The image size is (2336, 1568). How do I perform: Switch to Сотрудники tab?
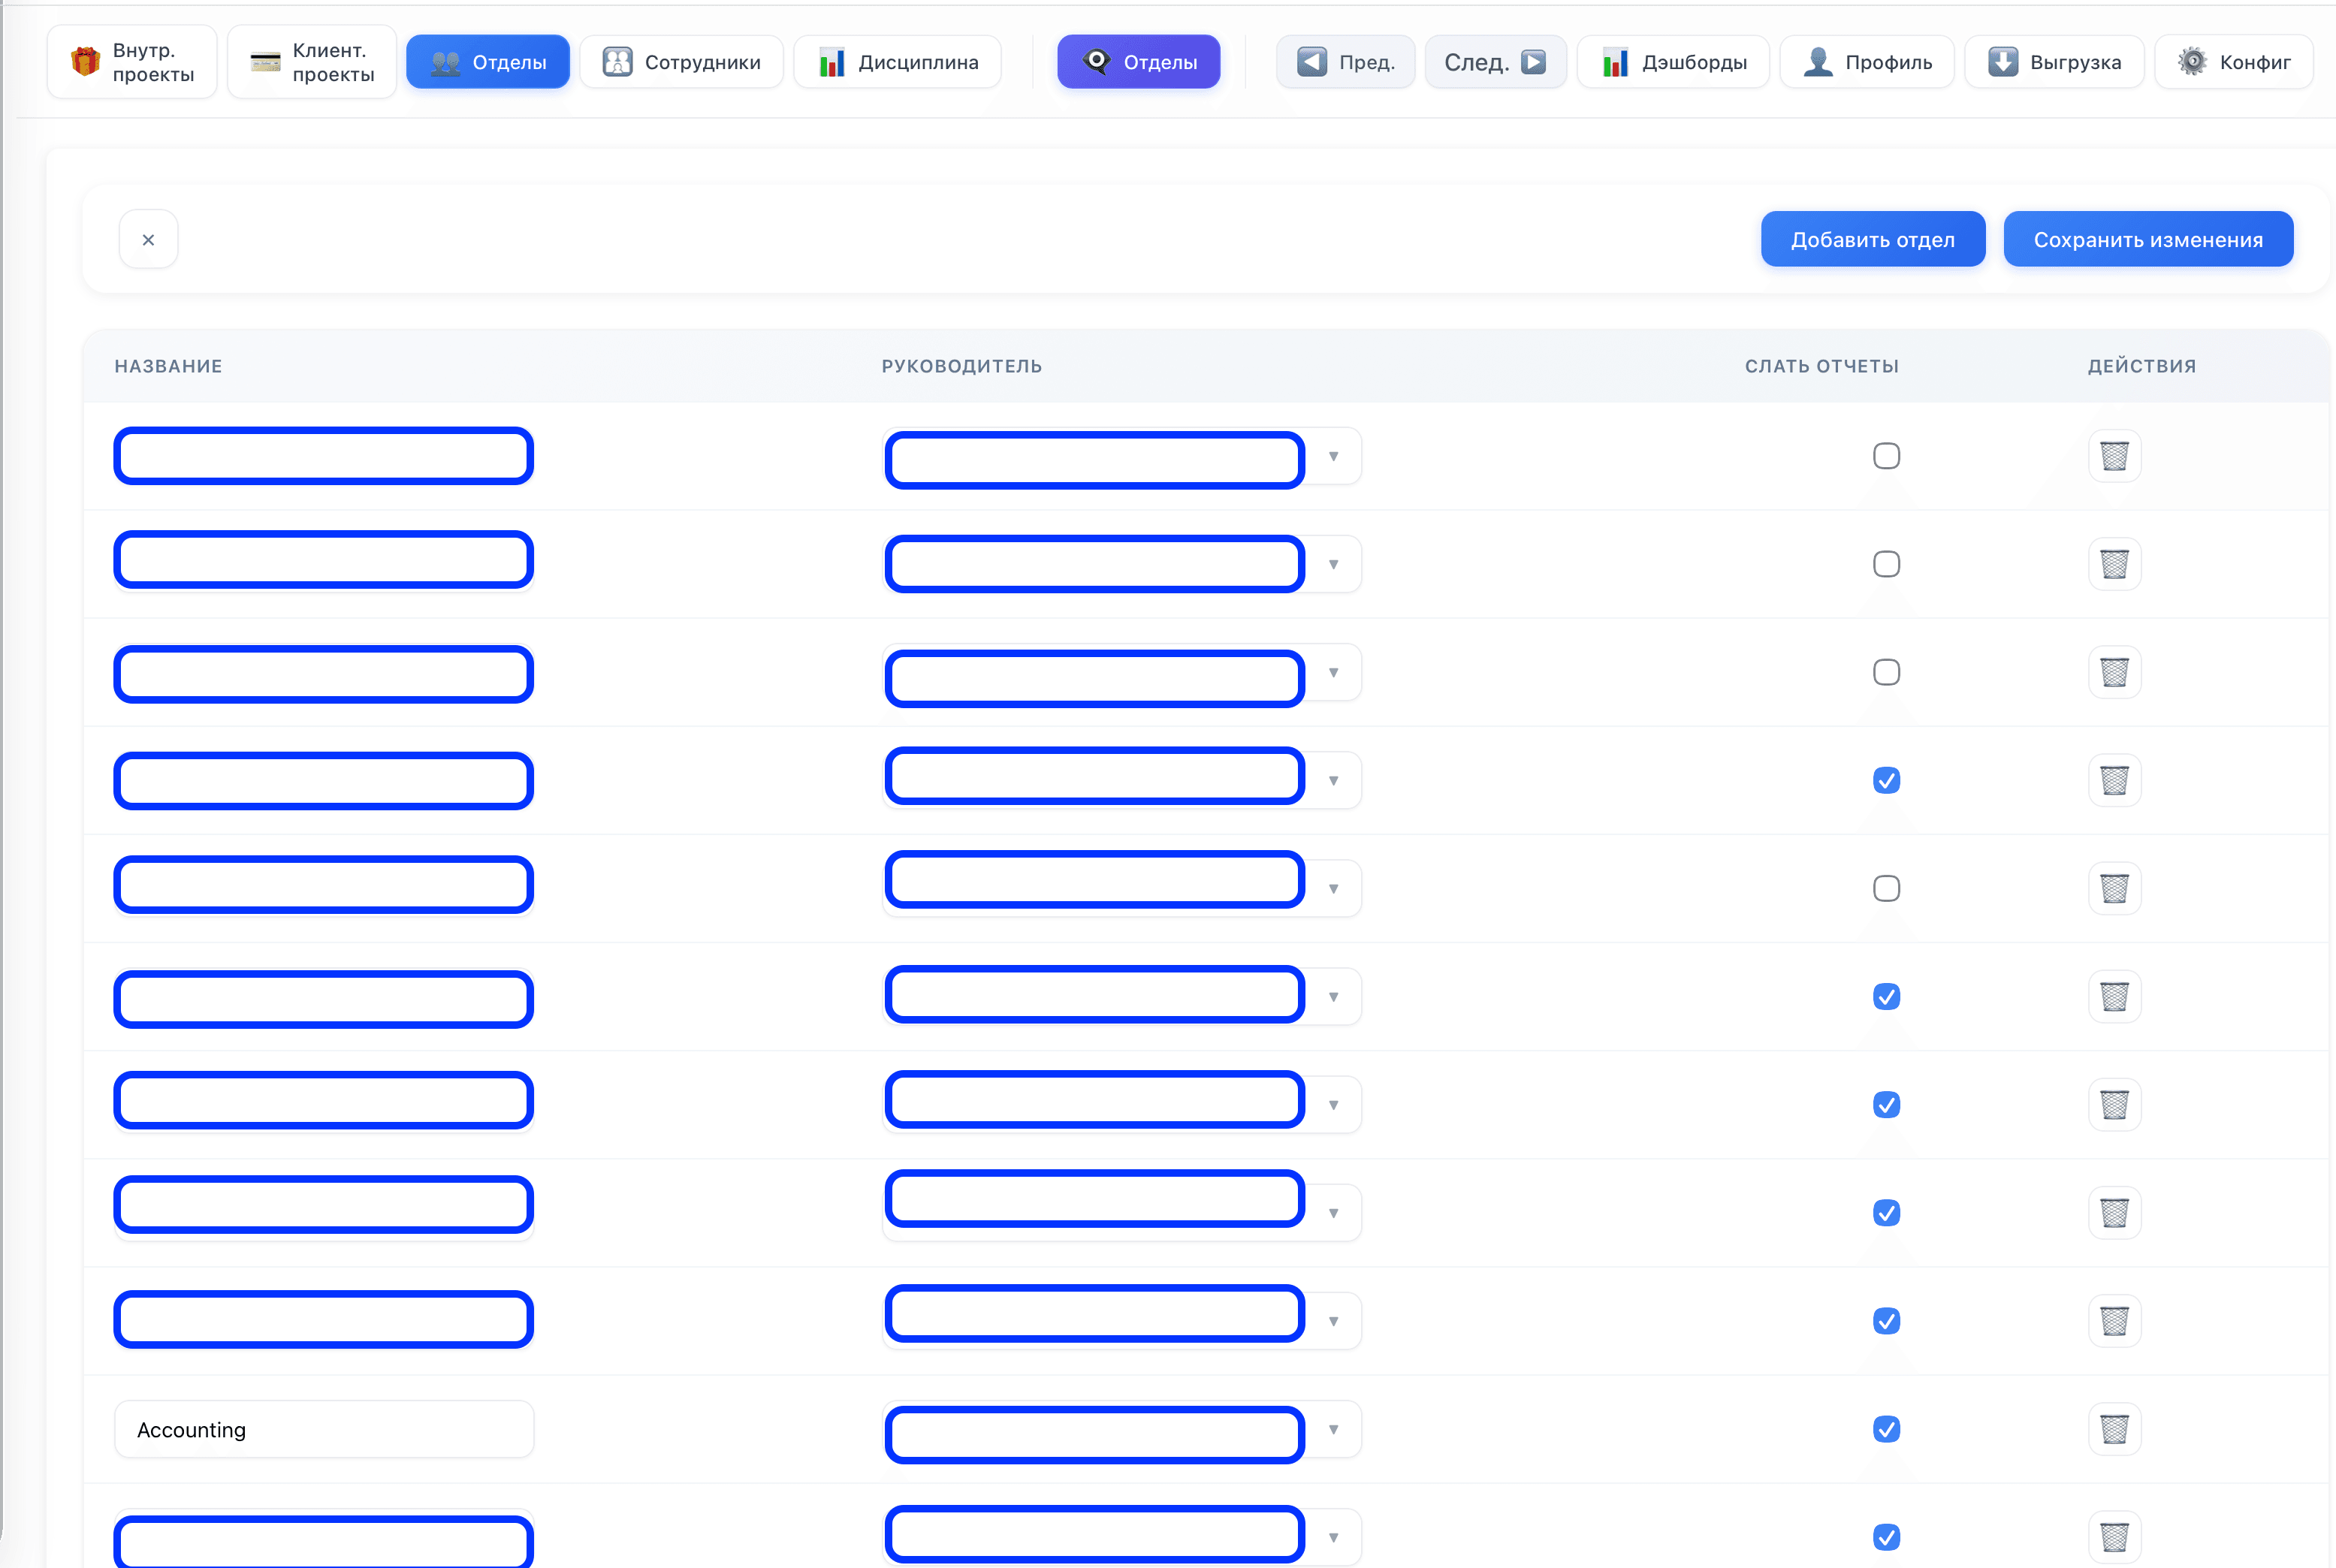click(x=681, y=62)
